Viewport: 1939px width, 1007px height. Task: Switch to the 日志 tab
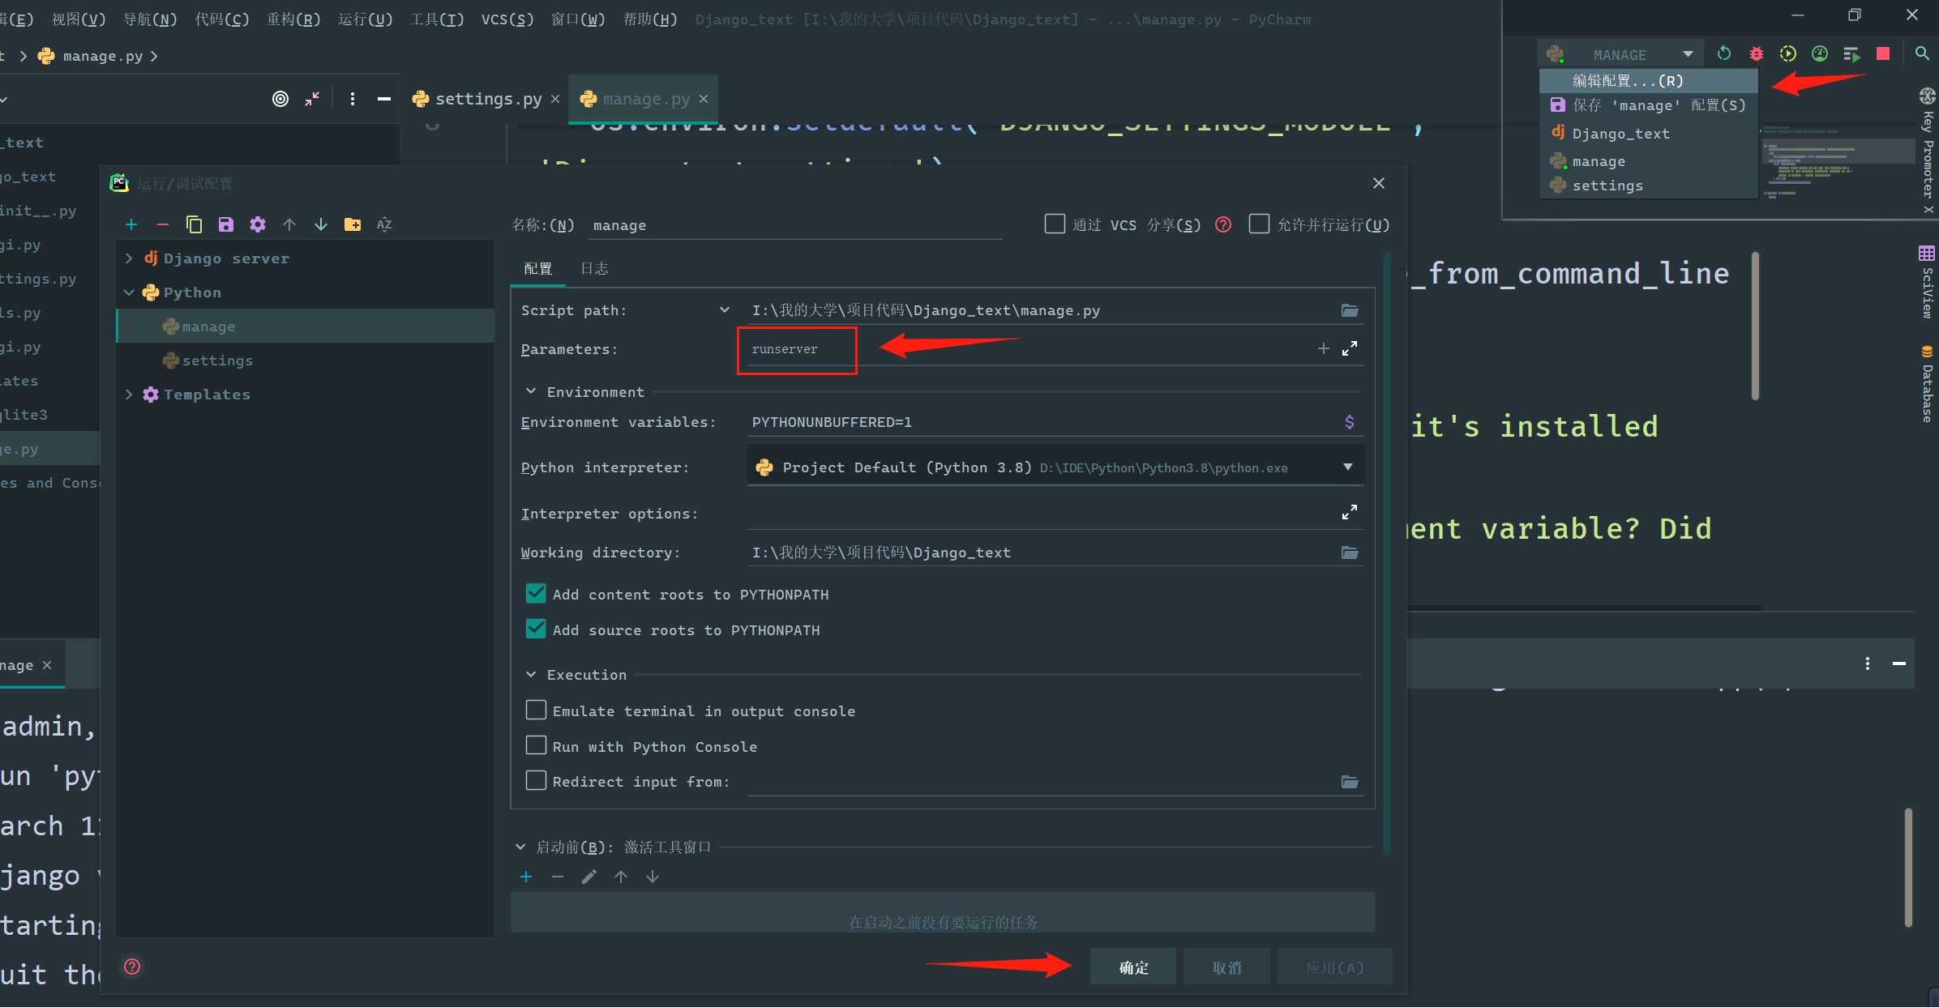tap(594, 268)
